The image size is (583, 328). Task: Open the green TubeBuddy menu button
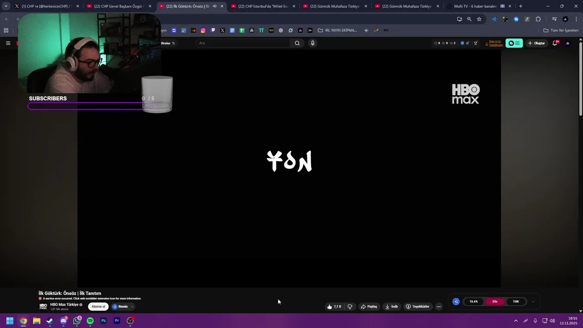(514, 43)
